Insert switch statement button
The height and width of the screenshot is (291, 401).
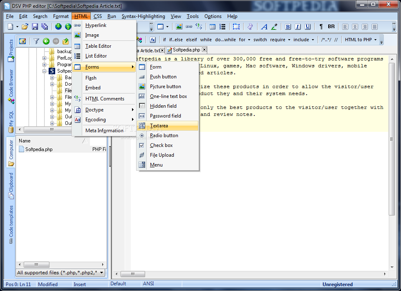(260, 40)
